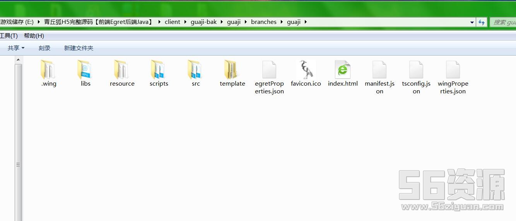516x221 pixels.
Task: Select the resource folder
Action: [122, 71]
